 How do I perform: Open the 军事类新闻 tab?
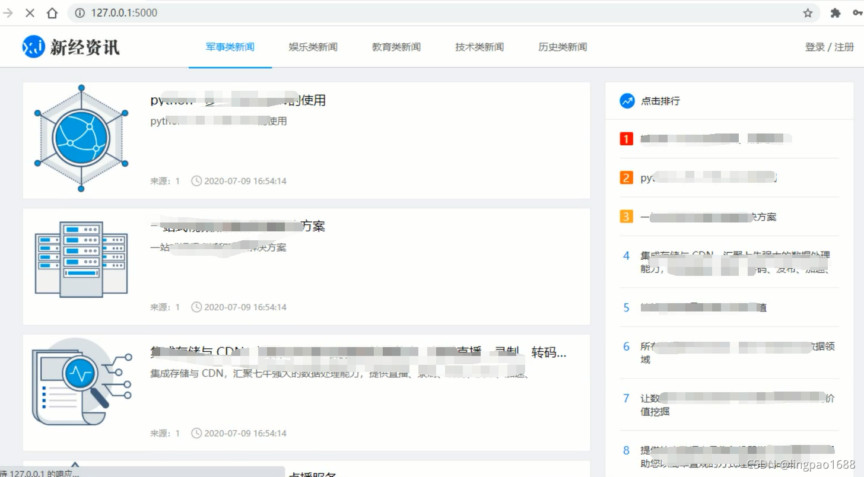(x=230, y=47)
